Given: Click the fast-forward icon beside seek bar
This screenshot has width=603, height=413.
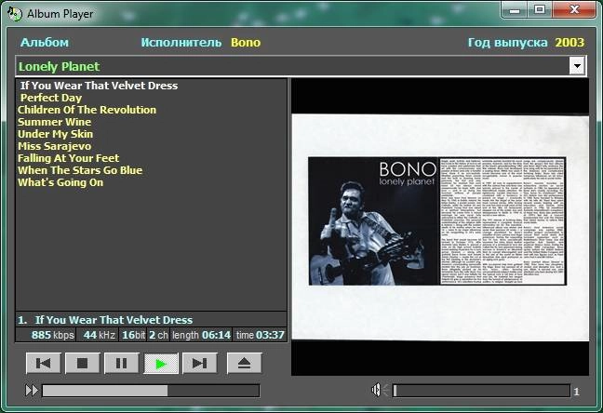Looking at the screenshot, I should click(32, 391).
